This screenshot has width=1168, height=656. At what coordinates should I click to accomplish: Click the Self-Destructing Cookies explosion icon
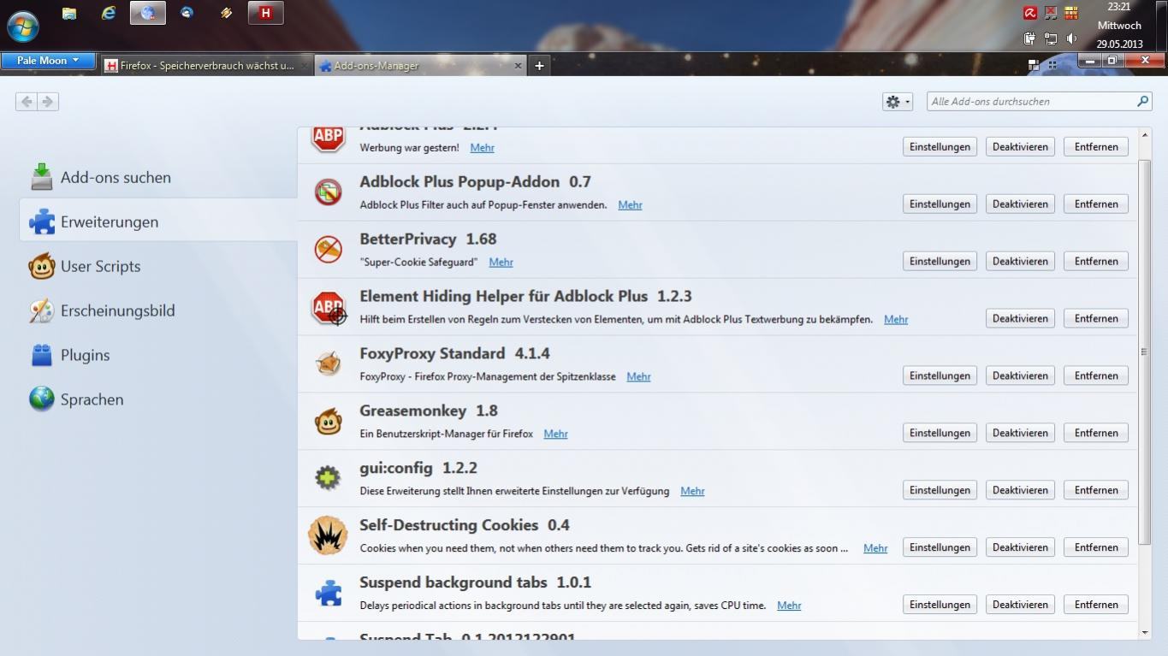pos(328,536)
